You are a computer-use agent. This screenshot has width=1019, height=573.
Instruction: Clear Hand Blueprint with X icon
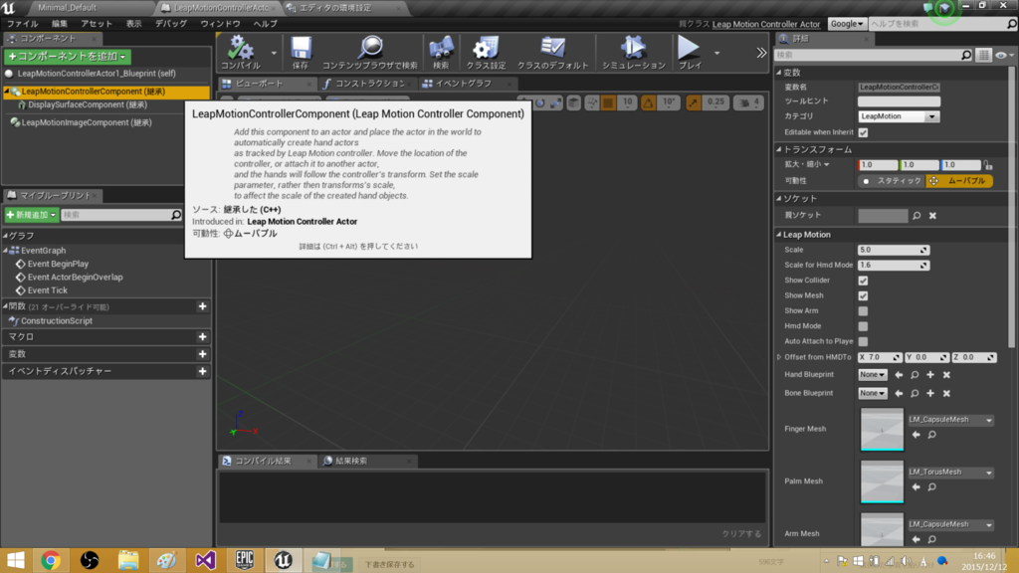coord(947,375)
